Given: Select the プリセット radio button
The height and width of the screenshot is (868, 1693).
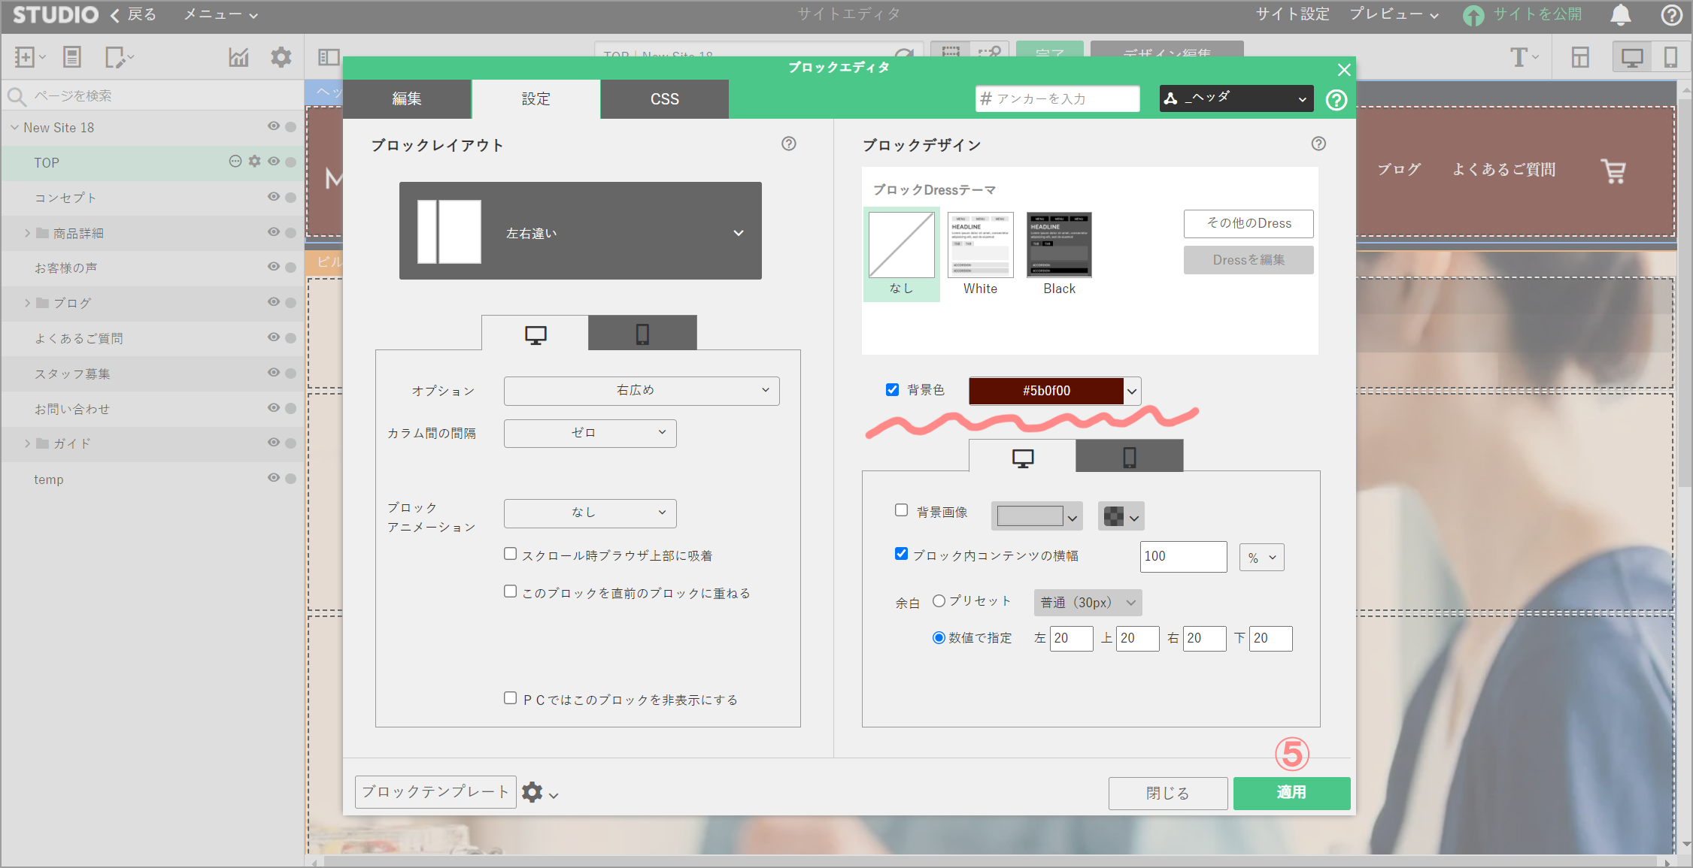Looking at the screenshot, I should click(939, 600).
